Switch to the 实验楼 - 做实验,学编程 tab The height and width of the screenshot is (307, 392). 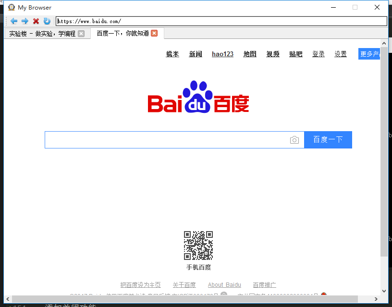(x=42, y=34)
